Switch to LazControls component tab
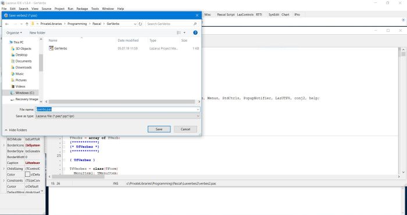Viewport: 407px width, 215px height. click(245, 14)
